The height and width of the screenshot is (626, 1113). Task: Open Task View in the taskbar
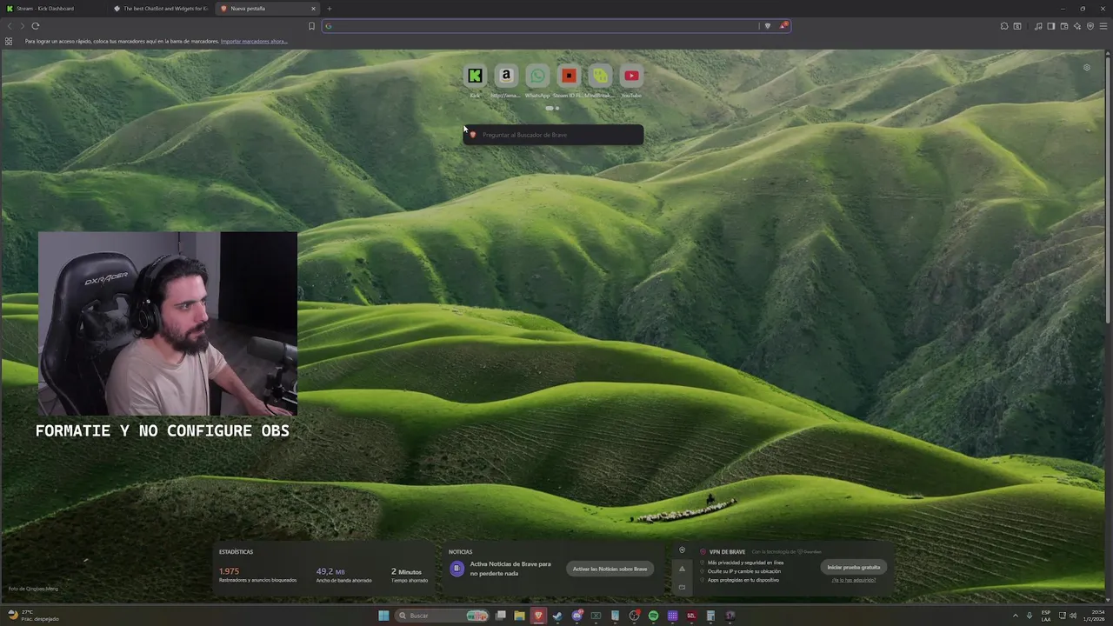click(x=500, y=616)
